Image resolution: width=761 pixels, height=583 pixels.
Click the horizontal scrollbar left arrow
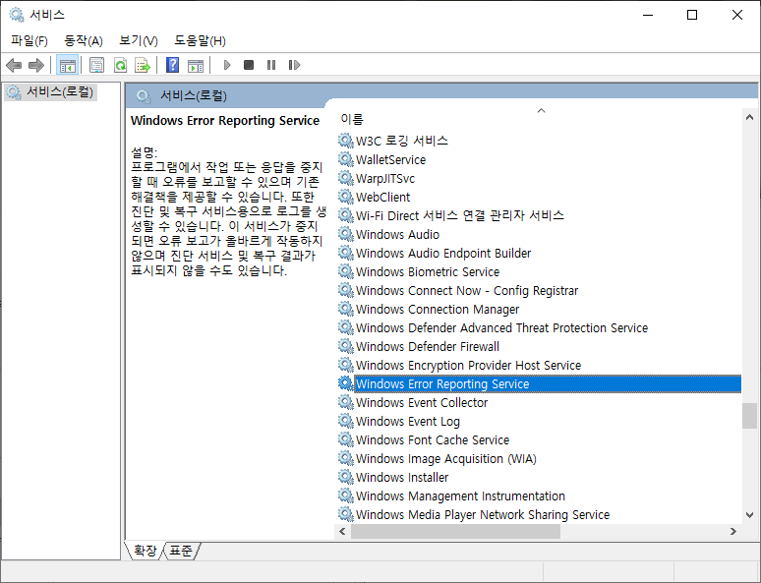[342, 532]
